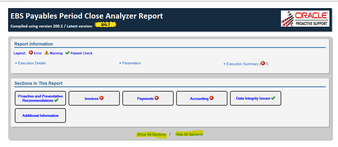The height and width of the screenshot is (147, 338).
Task: Click the Oracle Proactive Support logo
Action: [x=305, y=19]
